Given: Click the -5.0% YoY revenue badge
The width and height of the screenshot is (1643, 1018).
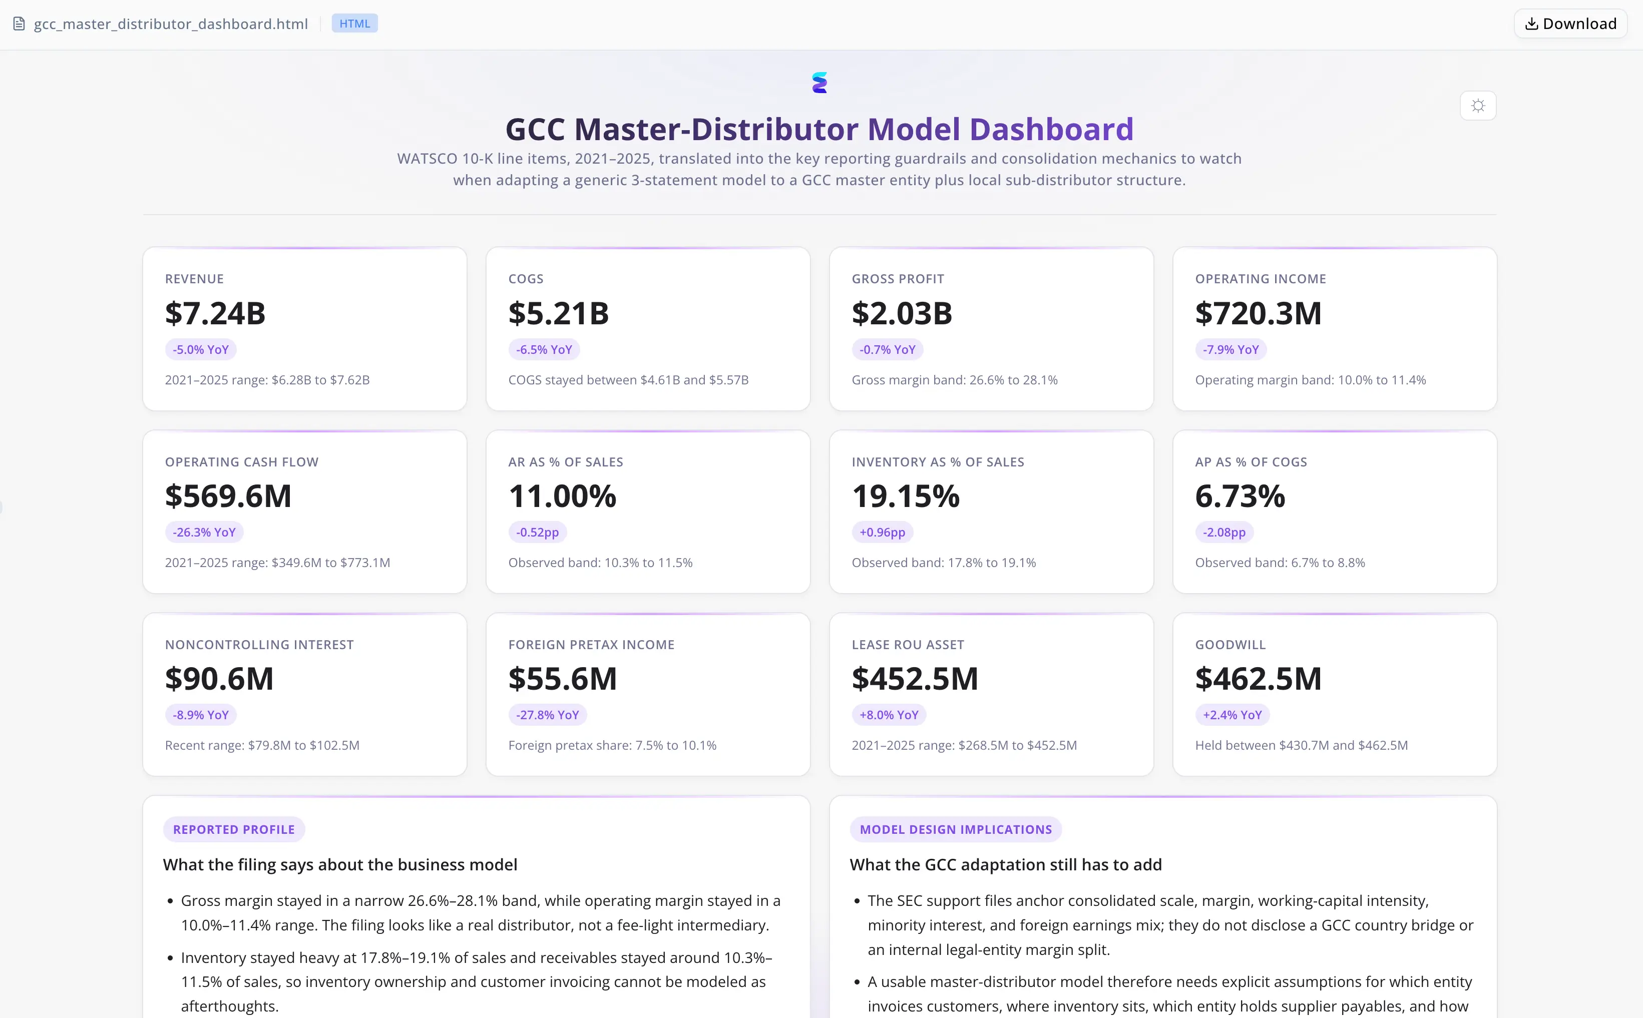Looking at the screenshot, I should coord(201,349).
